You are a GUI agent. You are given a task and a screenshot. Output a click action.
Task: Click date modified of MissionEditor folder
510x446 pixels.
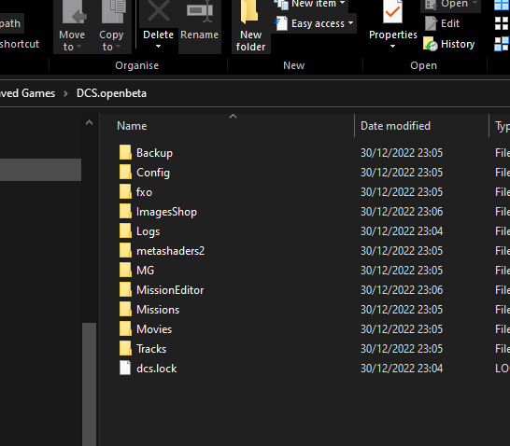(402, 290)
